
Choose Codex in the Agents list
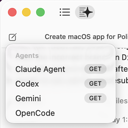pyautogui.click(x=27, y=84)
